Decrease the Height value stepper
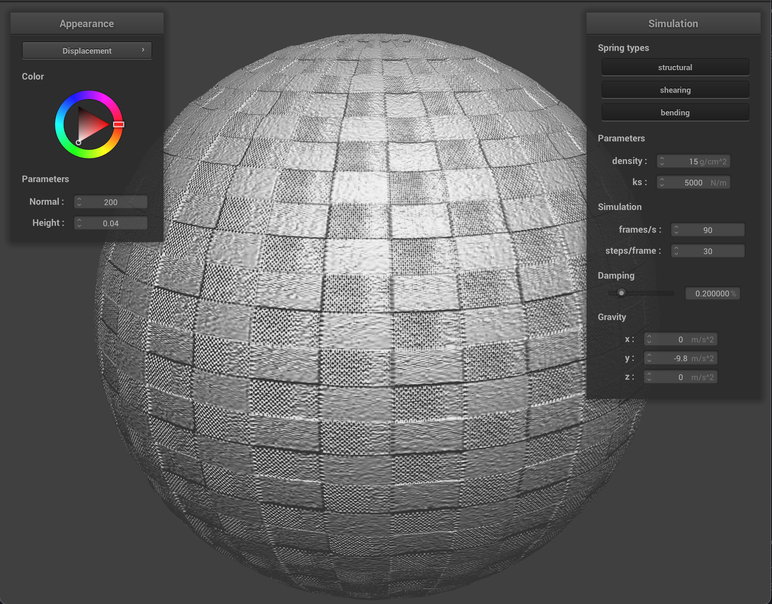The image size is (772, 604). 79,225
